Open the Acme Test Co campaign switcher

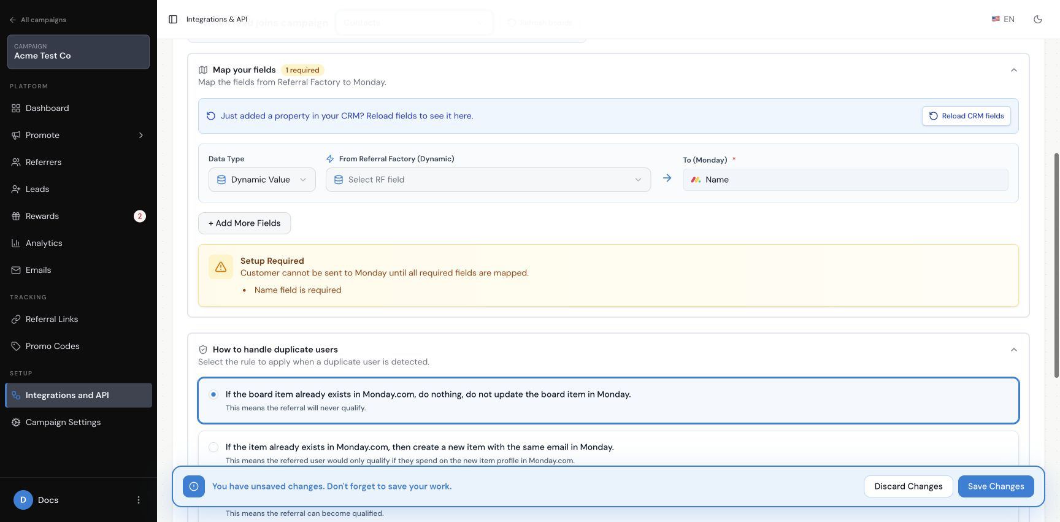(79, 52)
